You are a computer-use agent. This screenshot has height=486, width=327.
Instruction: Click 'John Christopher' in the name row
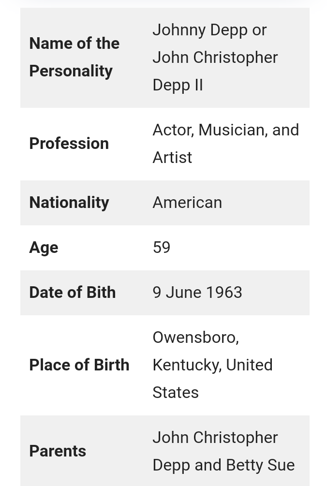[215, 58]
